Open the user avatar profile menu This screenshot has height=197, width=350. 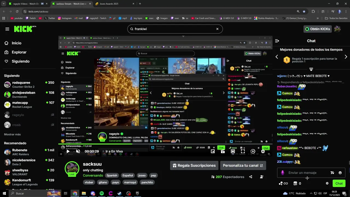point(337,29)
